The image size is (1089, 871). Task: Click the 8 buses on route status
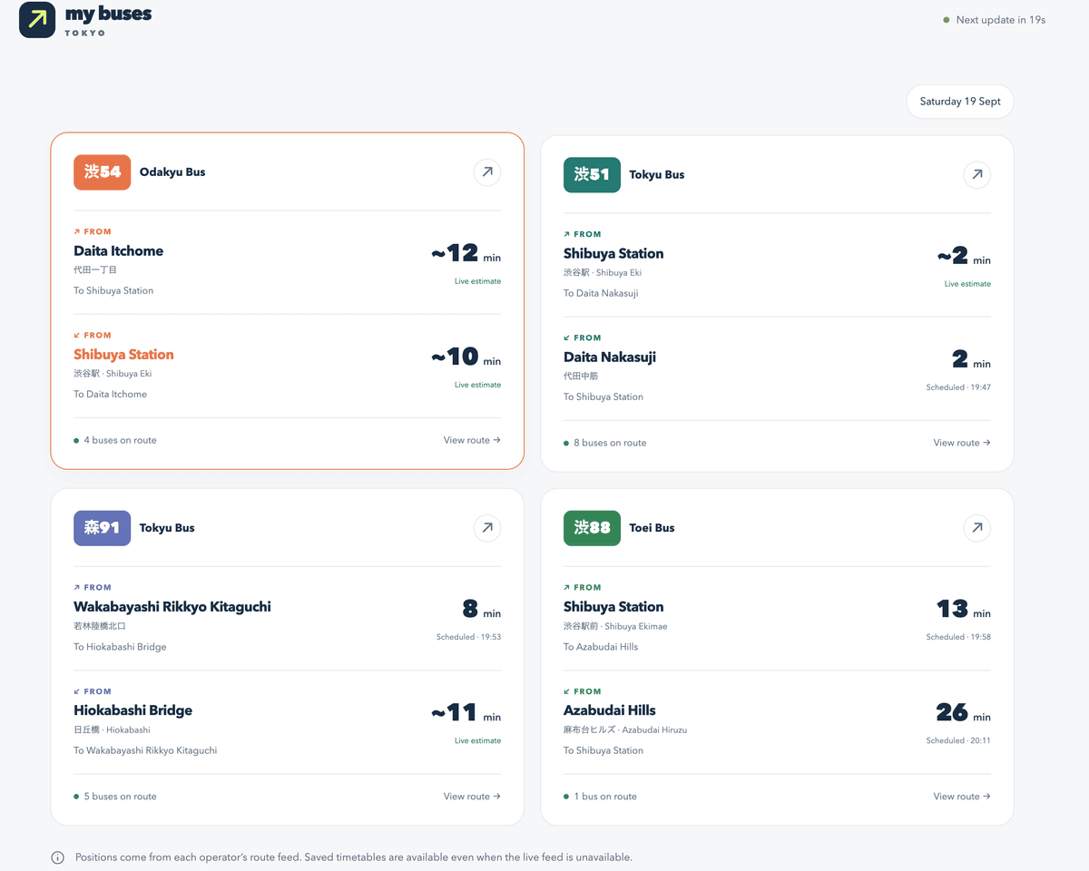click(x=605, y=443)
